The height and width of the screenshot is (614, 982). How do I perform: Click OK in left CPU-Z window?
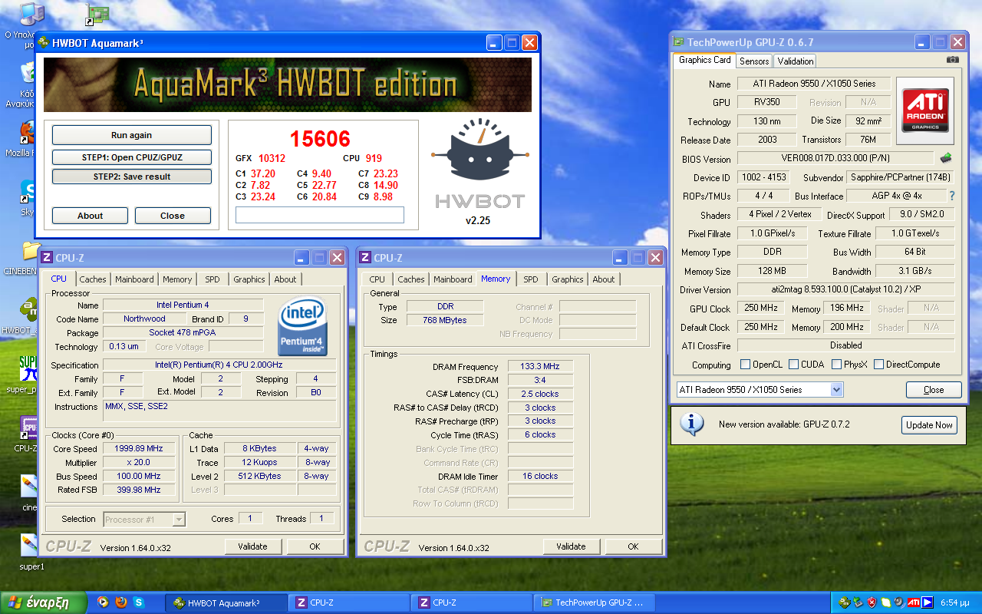[315, 546]
